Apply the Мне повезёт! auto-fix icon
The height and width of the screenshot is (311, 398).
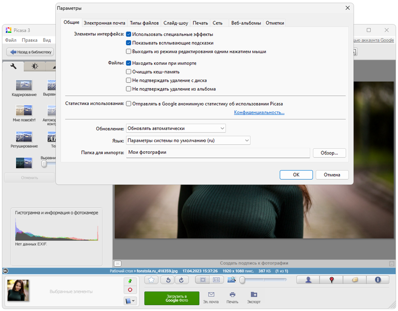pyautogui.click(x=24, y=110)
